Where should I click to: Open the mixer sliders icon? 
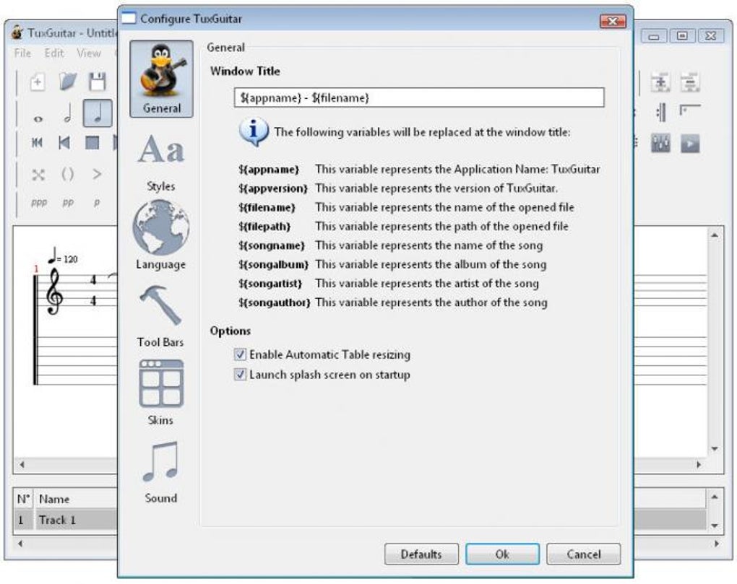point(660,144)
